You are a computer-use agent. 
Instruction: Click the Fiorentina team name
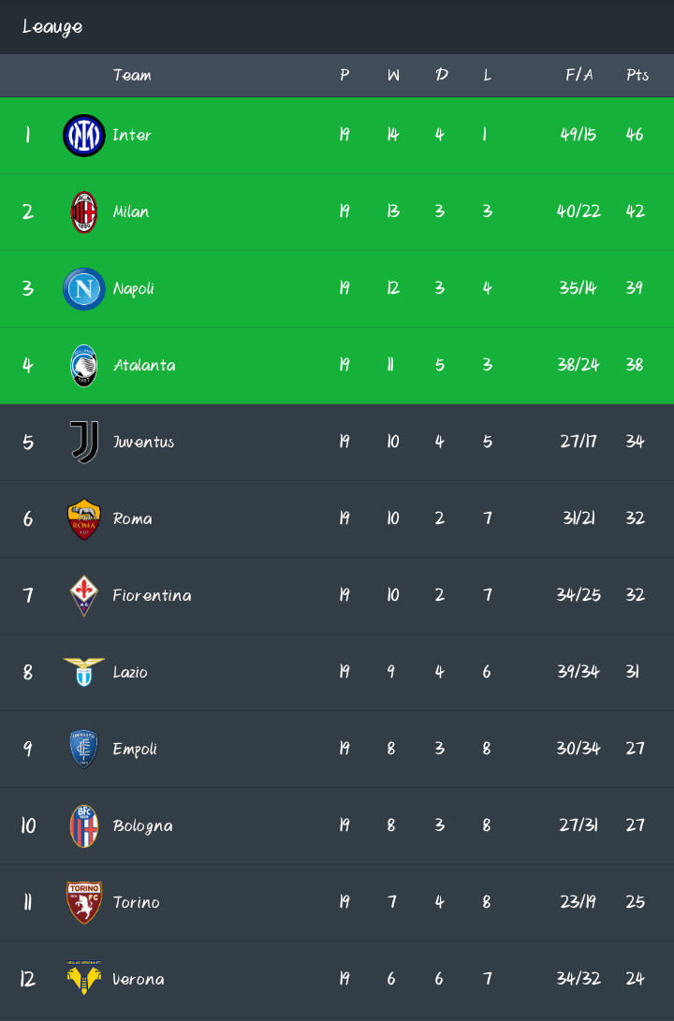[152, 596]
